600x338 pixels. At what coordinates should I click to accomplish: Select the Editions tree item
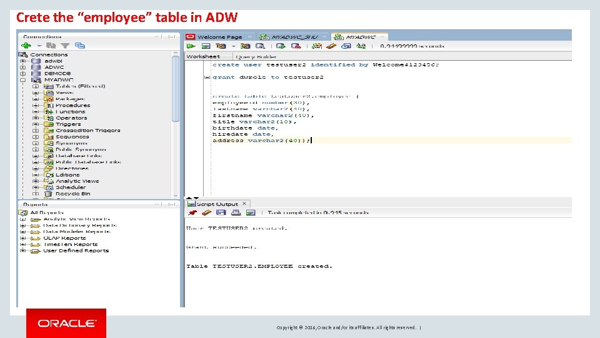67,175
